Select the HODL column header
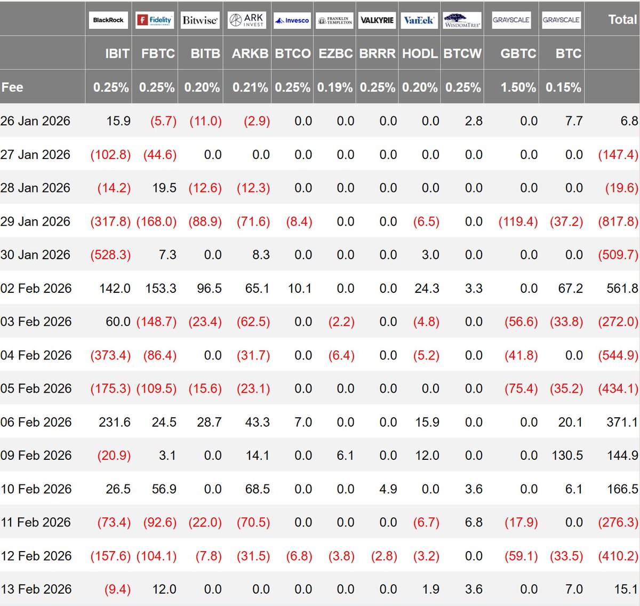Screen dimensions: 640x606 (x=420, y=54)
